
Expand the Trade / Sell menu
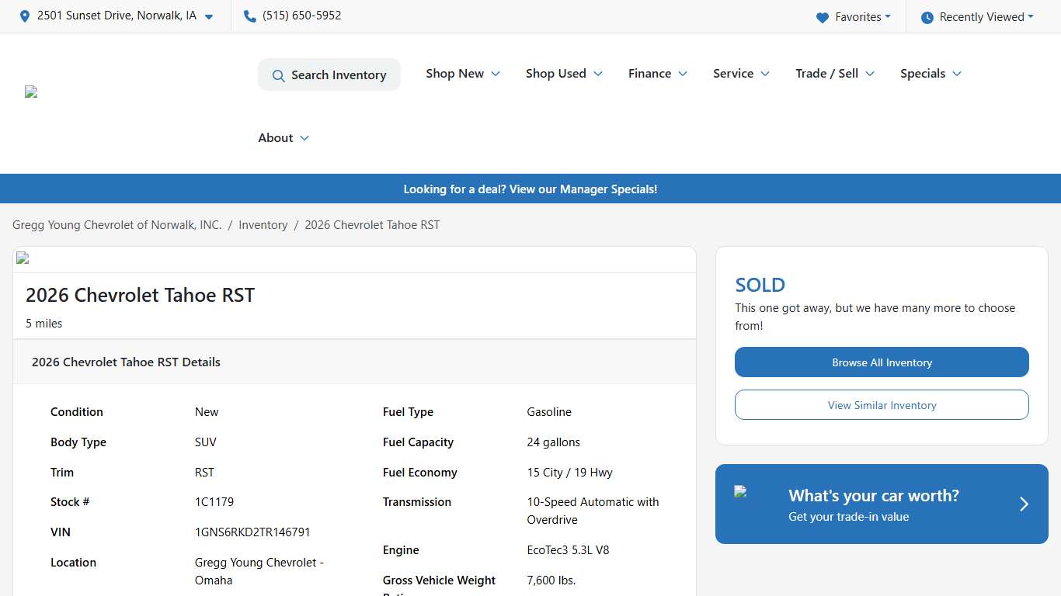point(835,74)
